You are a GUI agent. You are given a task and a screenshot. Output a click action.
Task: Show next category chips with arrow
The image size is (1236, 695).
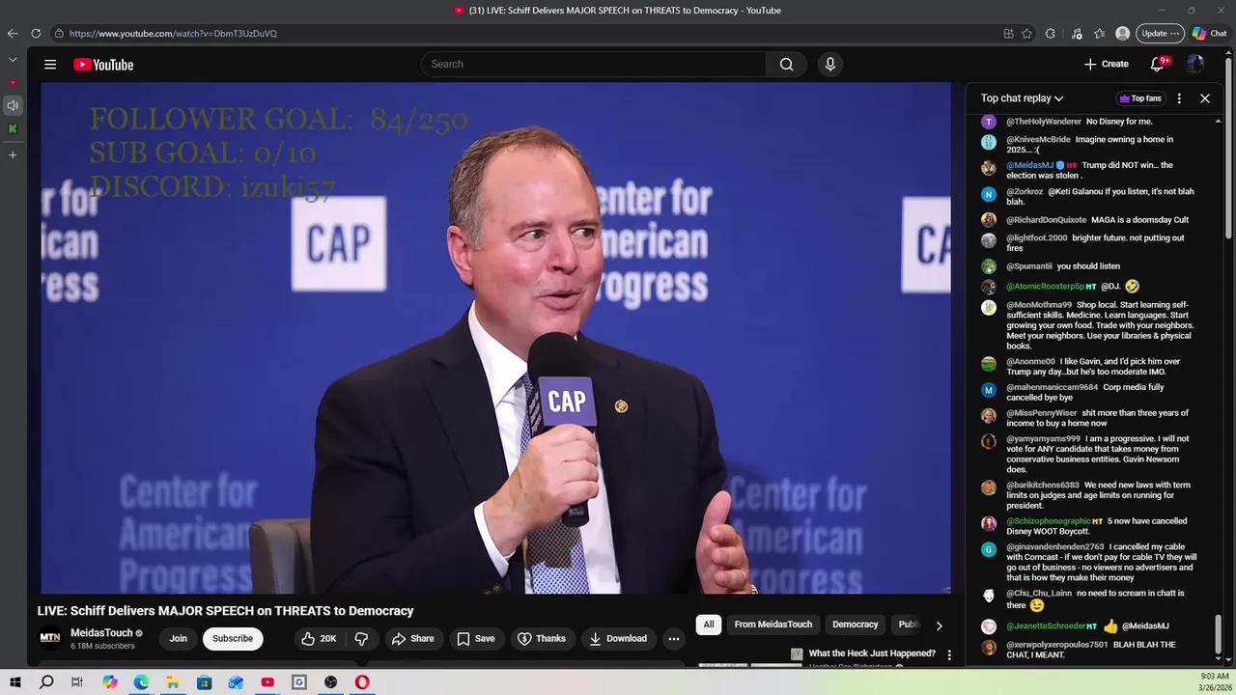(939, 625)
